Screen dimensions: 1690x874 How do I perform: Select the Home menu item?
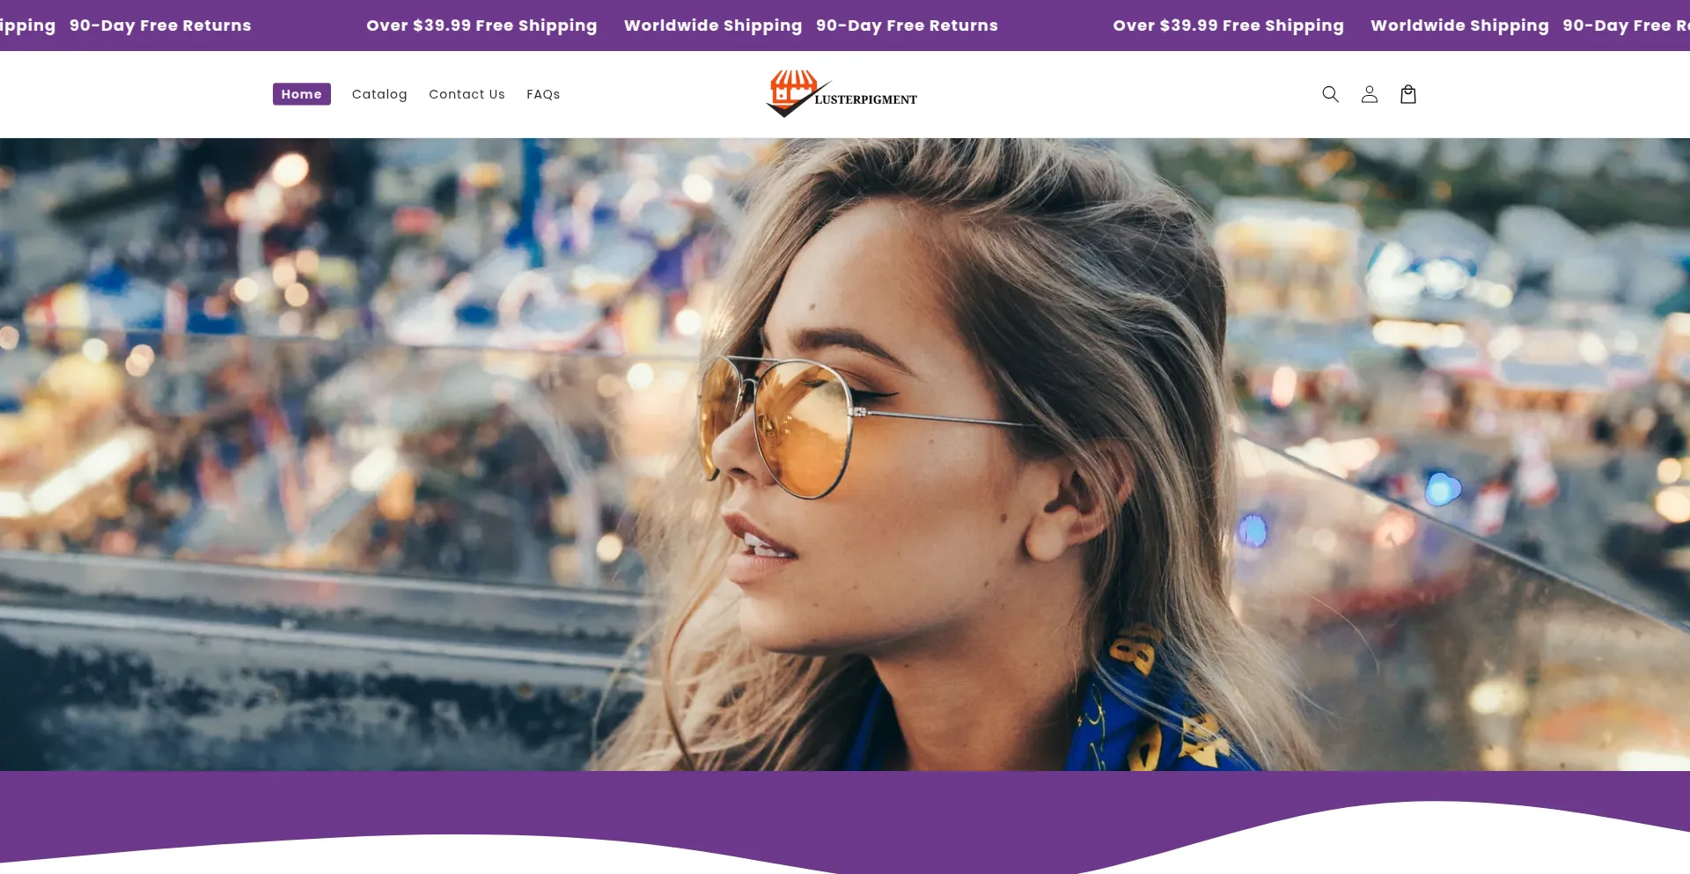[302, 94]
